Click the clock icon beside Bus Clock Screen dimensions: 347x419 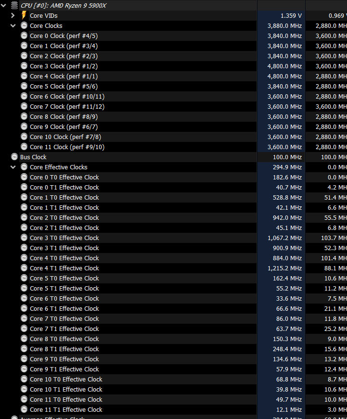14,157
